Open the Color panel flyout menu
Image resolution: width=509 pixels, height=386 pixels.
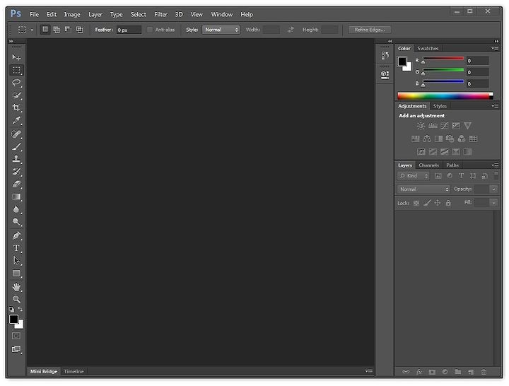click(495, 48)
